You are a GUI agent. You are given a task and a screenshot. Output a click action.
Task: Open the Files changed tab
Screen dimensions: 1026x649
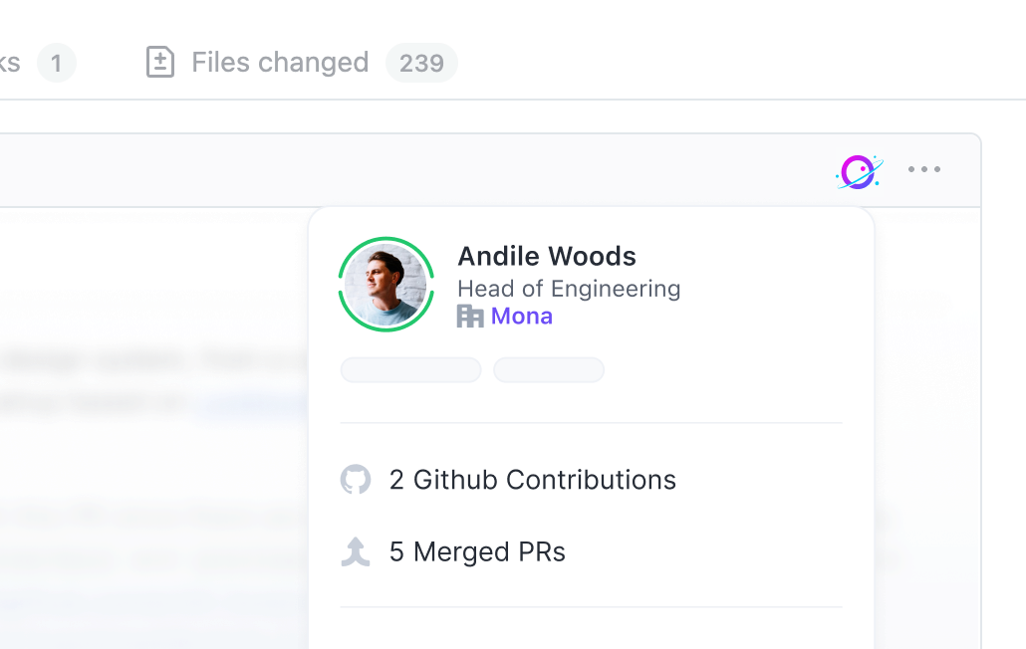click(280, 63)
